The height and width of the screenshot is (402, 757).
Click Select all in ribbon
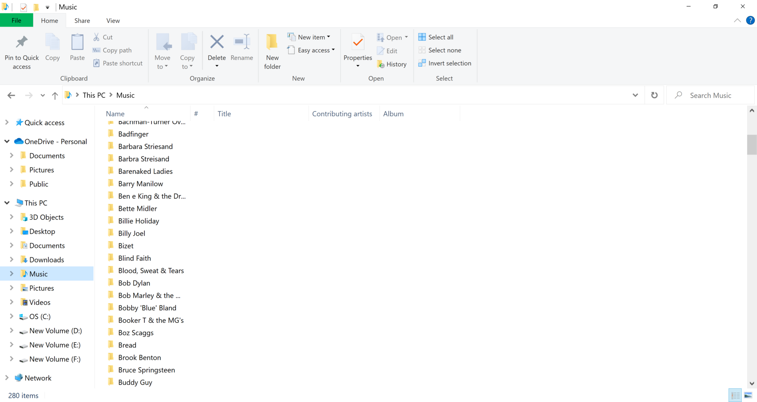click(436, 37)
